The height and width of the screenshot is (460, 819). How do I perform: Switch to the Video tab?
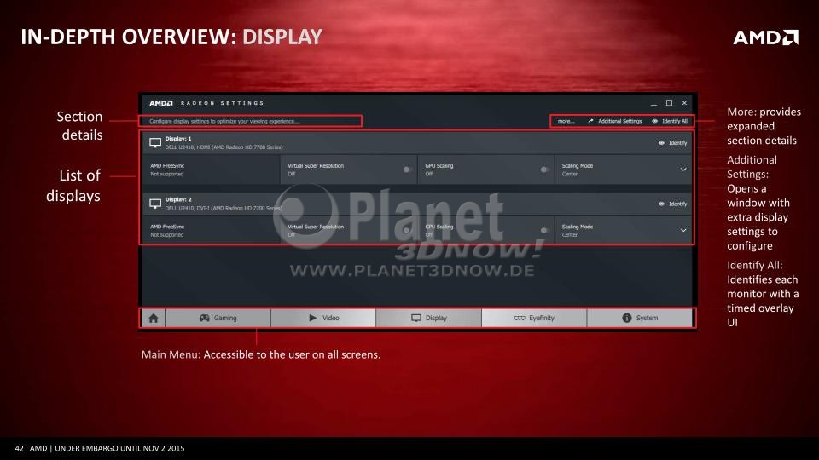point(323,318)
